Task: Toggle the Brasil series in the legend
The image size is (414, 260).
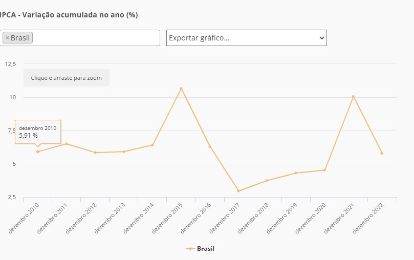Action: point(200,249)
